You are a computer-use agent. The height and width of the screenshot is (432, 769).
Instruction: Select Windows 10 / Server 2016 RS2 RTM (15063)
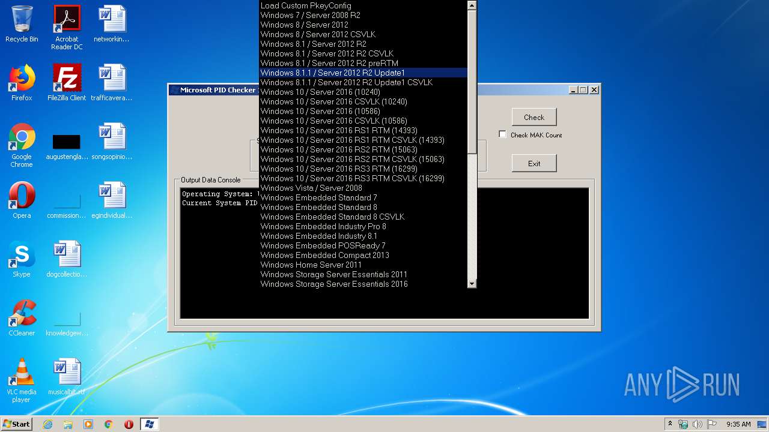point(363,149)
